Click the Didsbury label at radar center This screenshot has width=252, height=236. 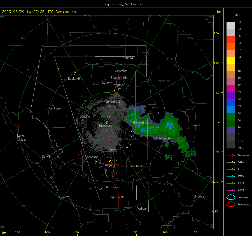coord(106,126)
